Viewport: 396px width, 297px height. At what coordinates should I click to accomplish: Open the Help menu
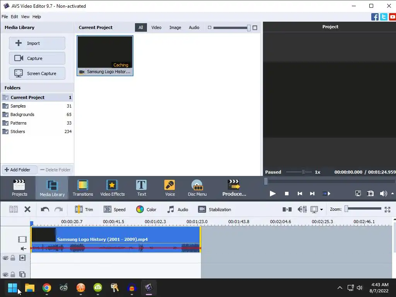pos(37,17)
